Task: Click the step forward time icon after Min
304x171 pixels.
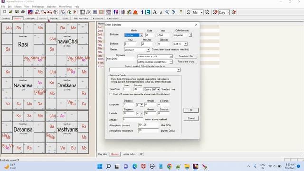Action: pyautogui.click(x=207, y=12)
